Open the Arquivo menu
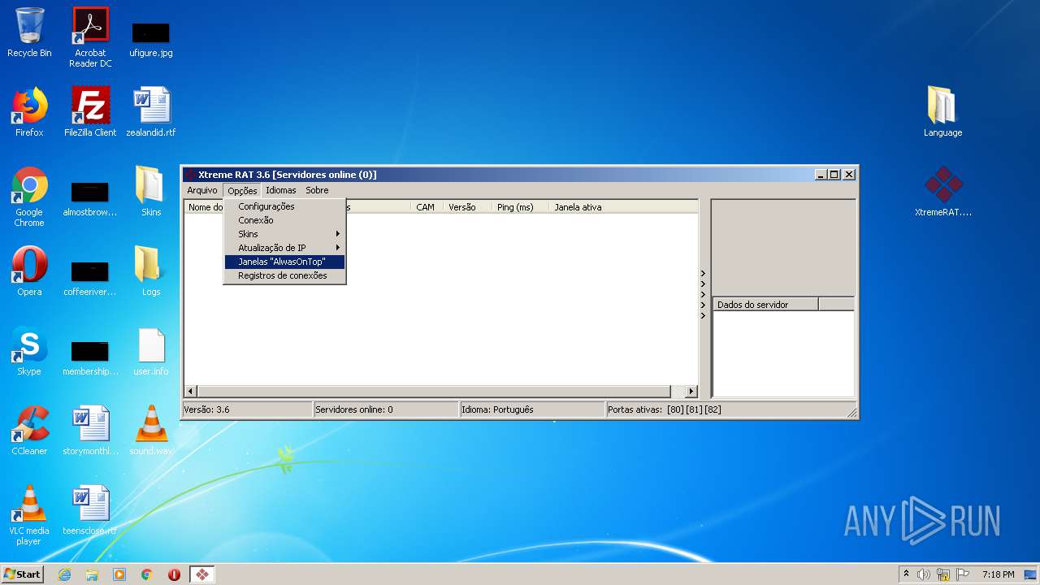1040x585 pixels. tap(202, 190)
